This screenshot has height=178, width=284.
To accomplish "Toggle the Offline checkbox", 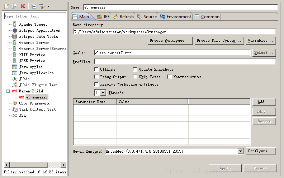I will tap(96, 69).
